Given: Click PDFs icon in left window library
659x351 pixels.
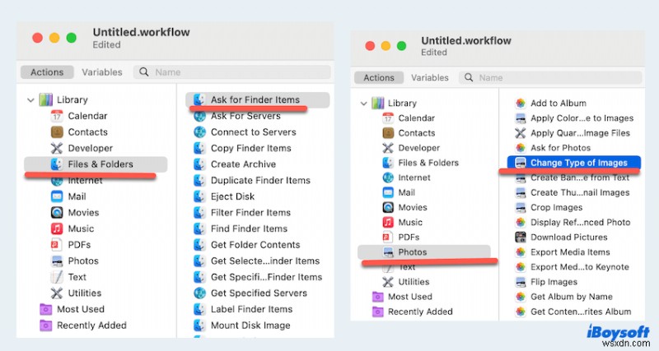Looking at the screenshot, I should coord(57,244).
